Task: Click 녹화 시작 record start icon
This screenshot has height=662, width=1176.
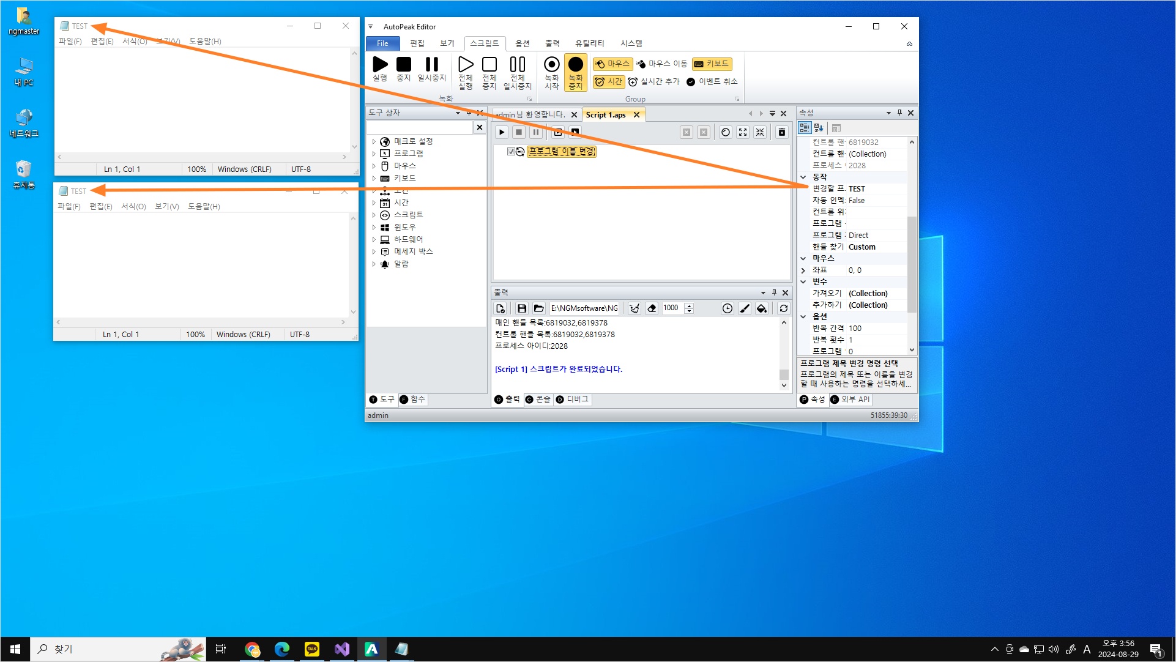Action: click(551, 64)
